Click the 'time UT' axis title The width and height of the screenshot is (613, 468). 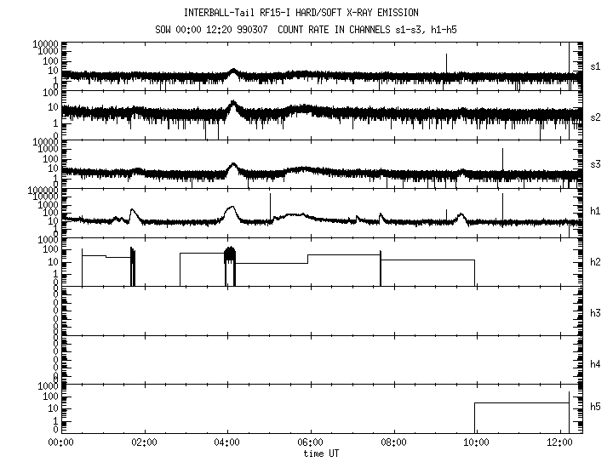click(319, 454)
